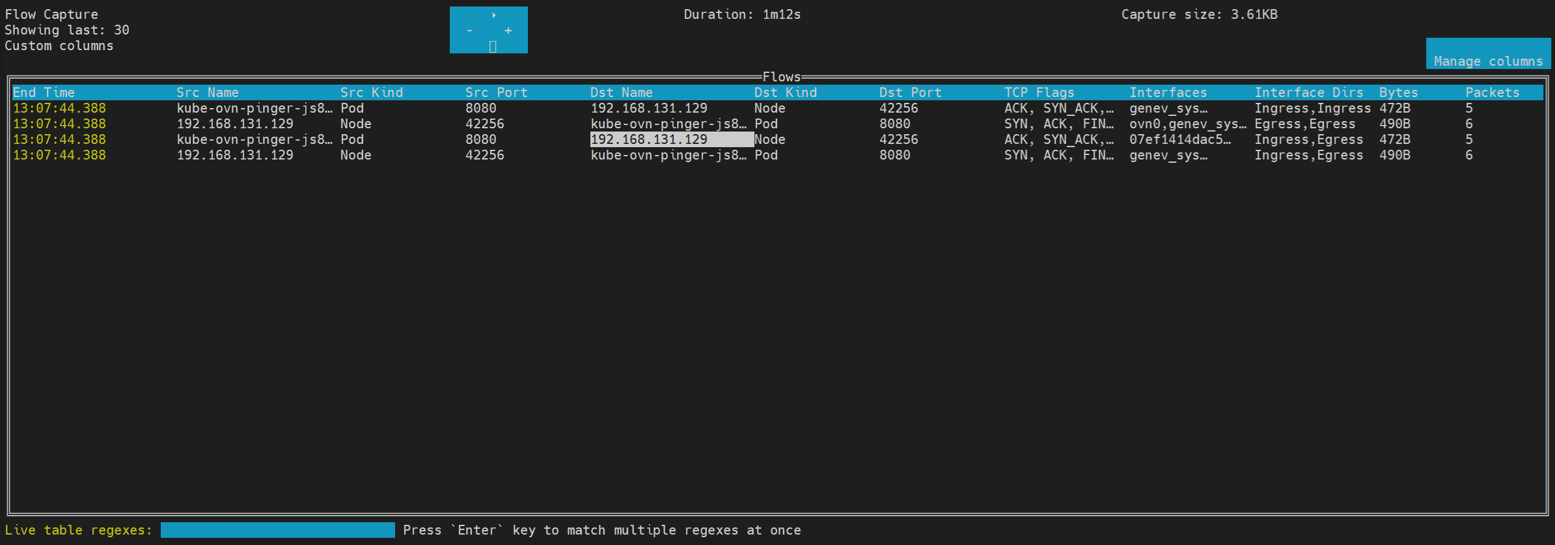Click the Interfaces column header
The height and width of the screenshot is (545, 1555).
coord(1168,92)
